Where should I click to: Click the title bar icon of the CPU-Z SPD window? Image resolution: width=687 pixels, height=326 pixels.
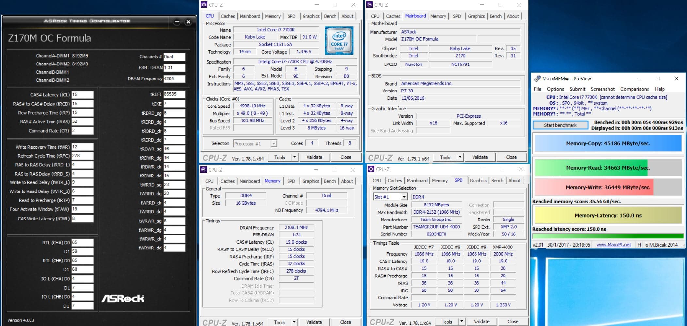coord(370,169)
